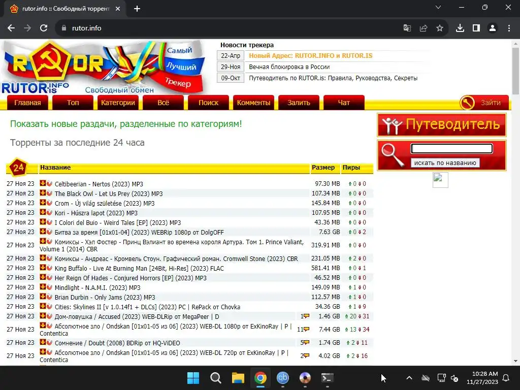
Task: Open comments icon for Сомнение / Doubt
Action: [306, 342]
